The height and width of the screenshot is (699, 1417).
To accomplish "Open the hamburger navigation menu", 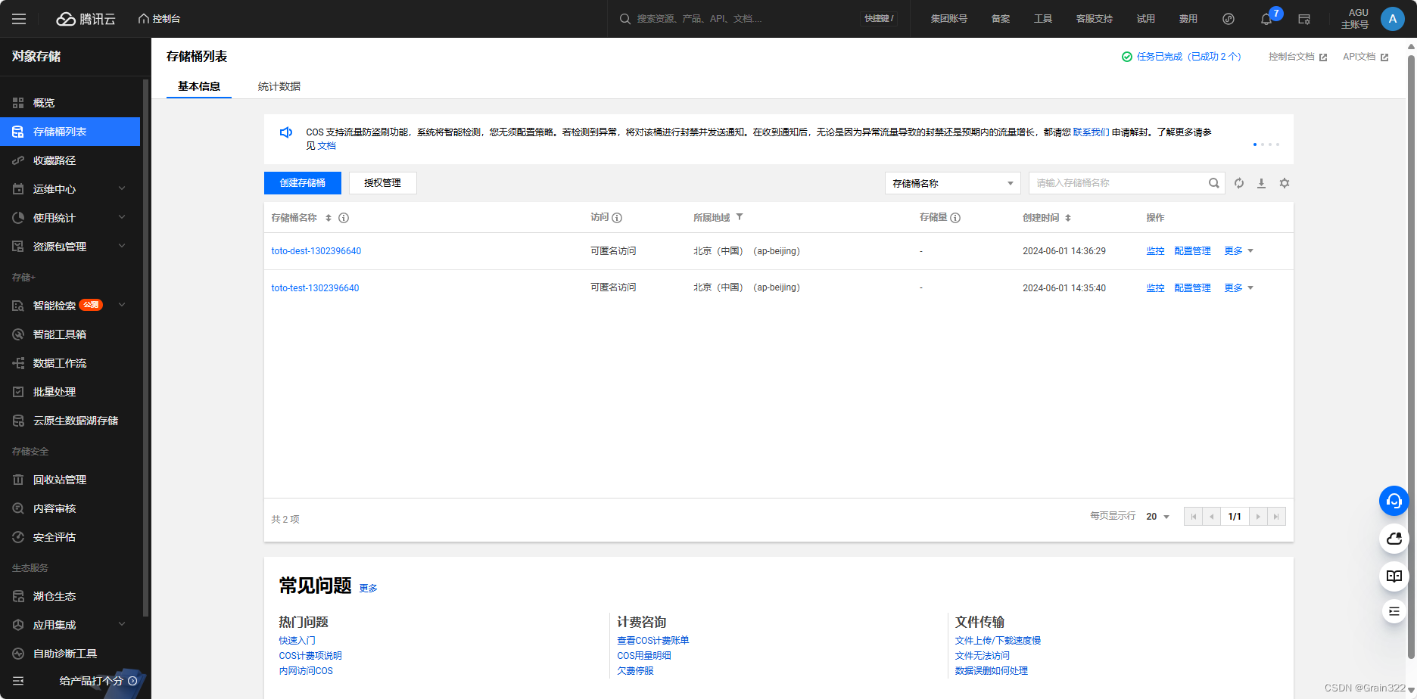I will [19, 19].
